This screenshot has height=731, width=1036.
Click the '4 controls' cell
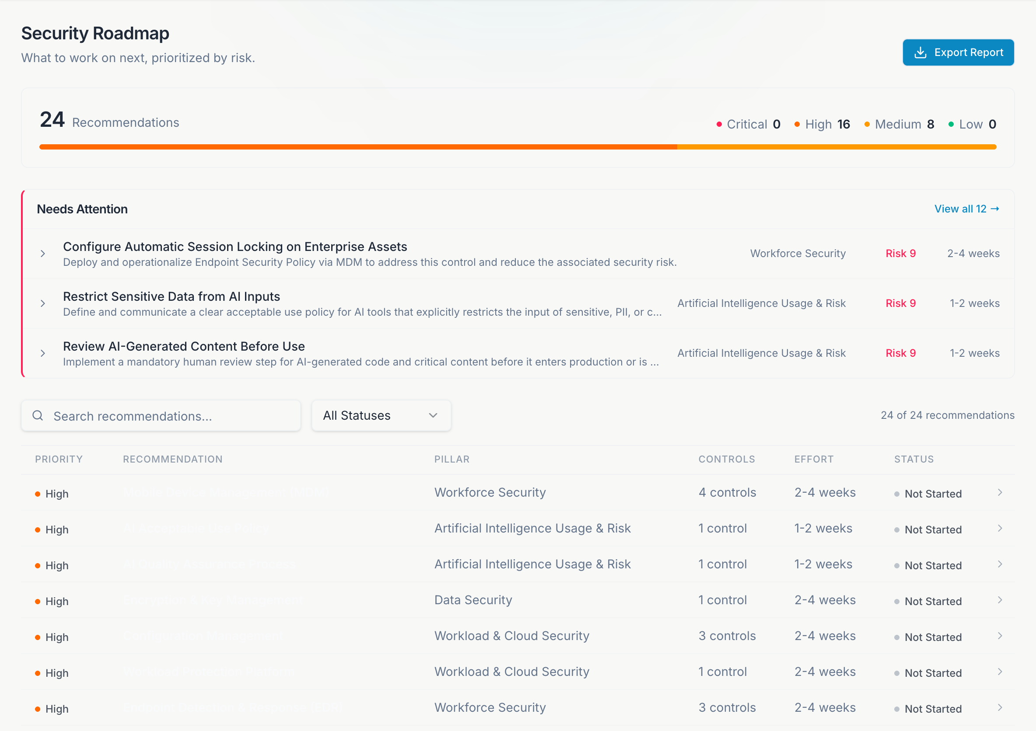click(x=728, y=492)
